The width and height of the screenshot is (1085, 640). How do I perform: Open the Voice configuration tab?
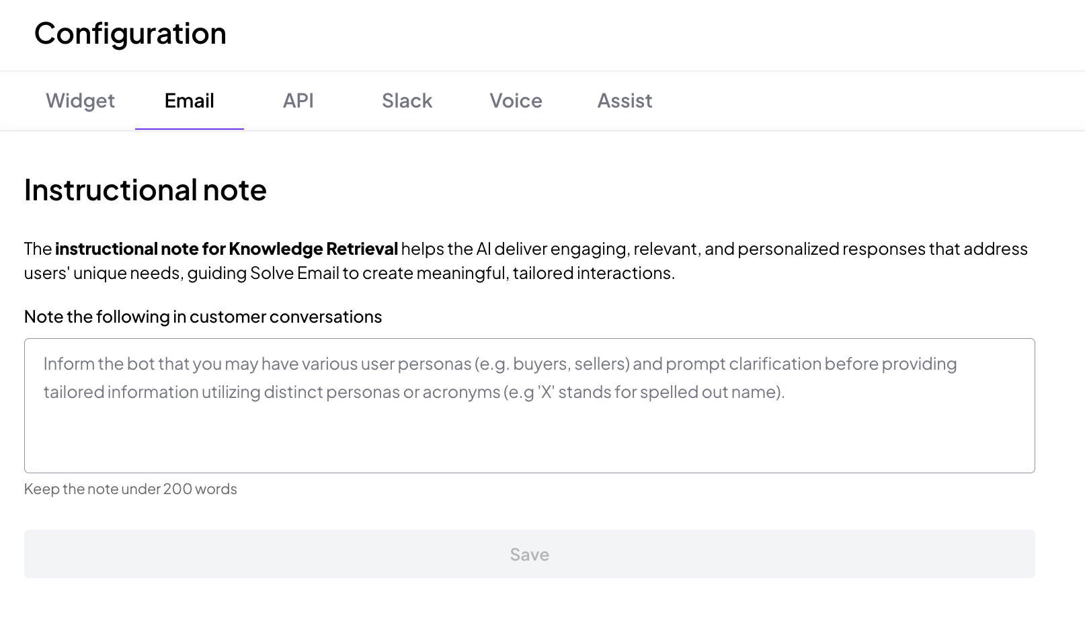click(516, 101)
